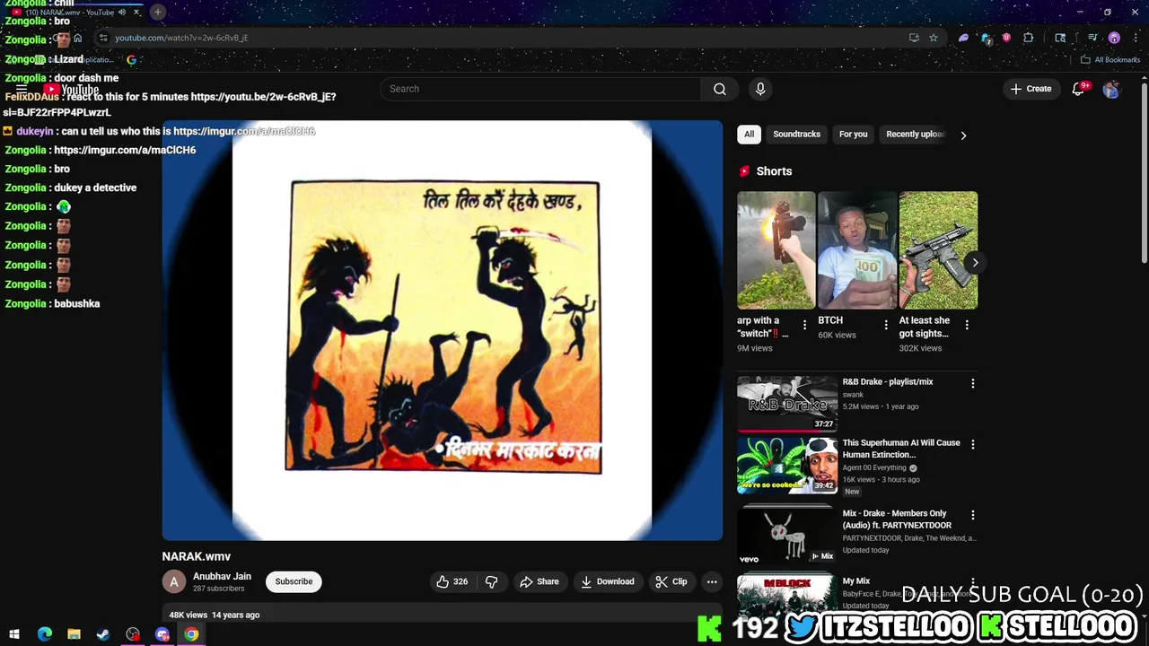This screenshot has height=646, width=1149.
Task: Open File Explorer from taskbar
Action: click(74, 634)
